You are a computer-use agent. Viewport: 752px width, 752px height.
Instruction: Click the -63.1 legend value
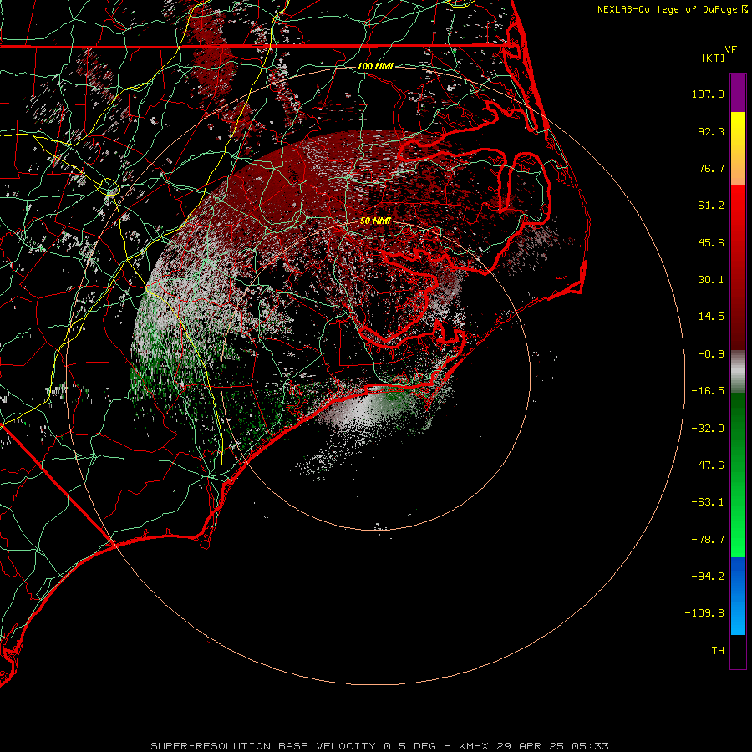tap(708, 502)
